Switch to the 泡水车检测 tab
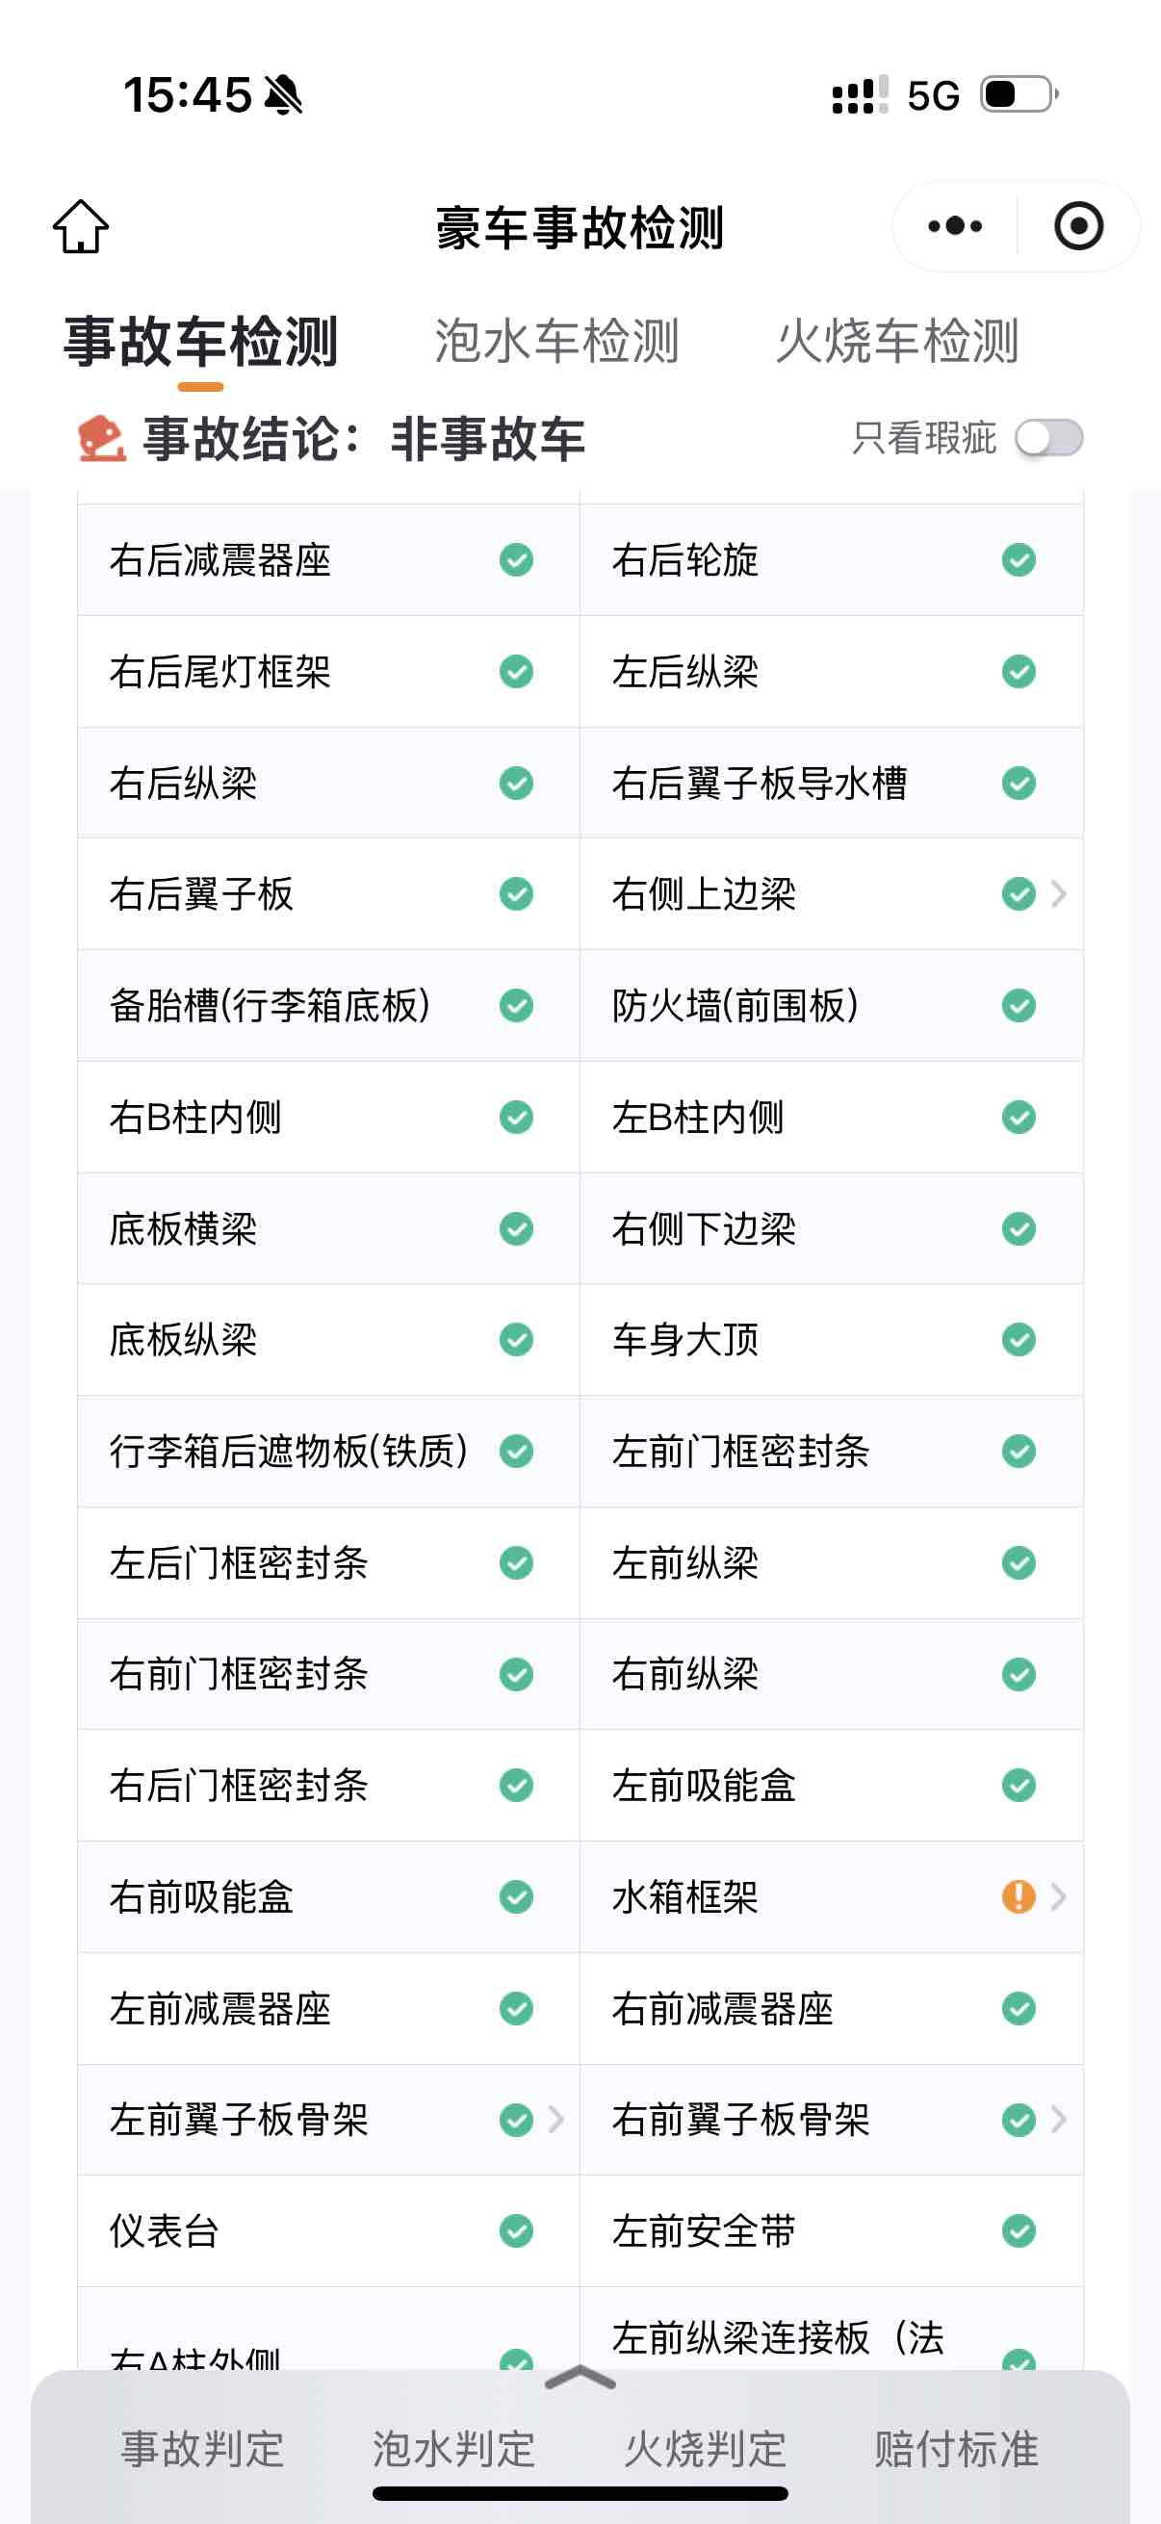The image size is (1161, 2524). pos(556,342)
